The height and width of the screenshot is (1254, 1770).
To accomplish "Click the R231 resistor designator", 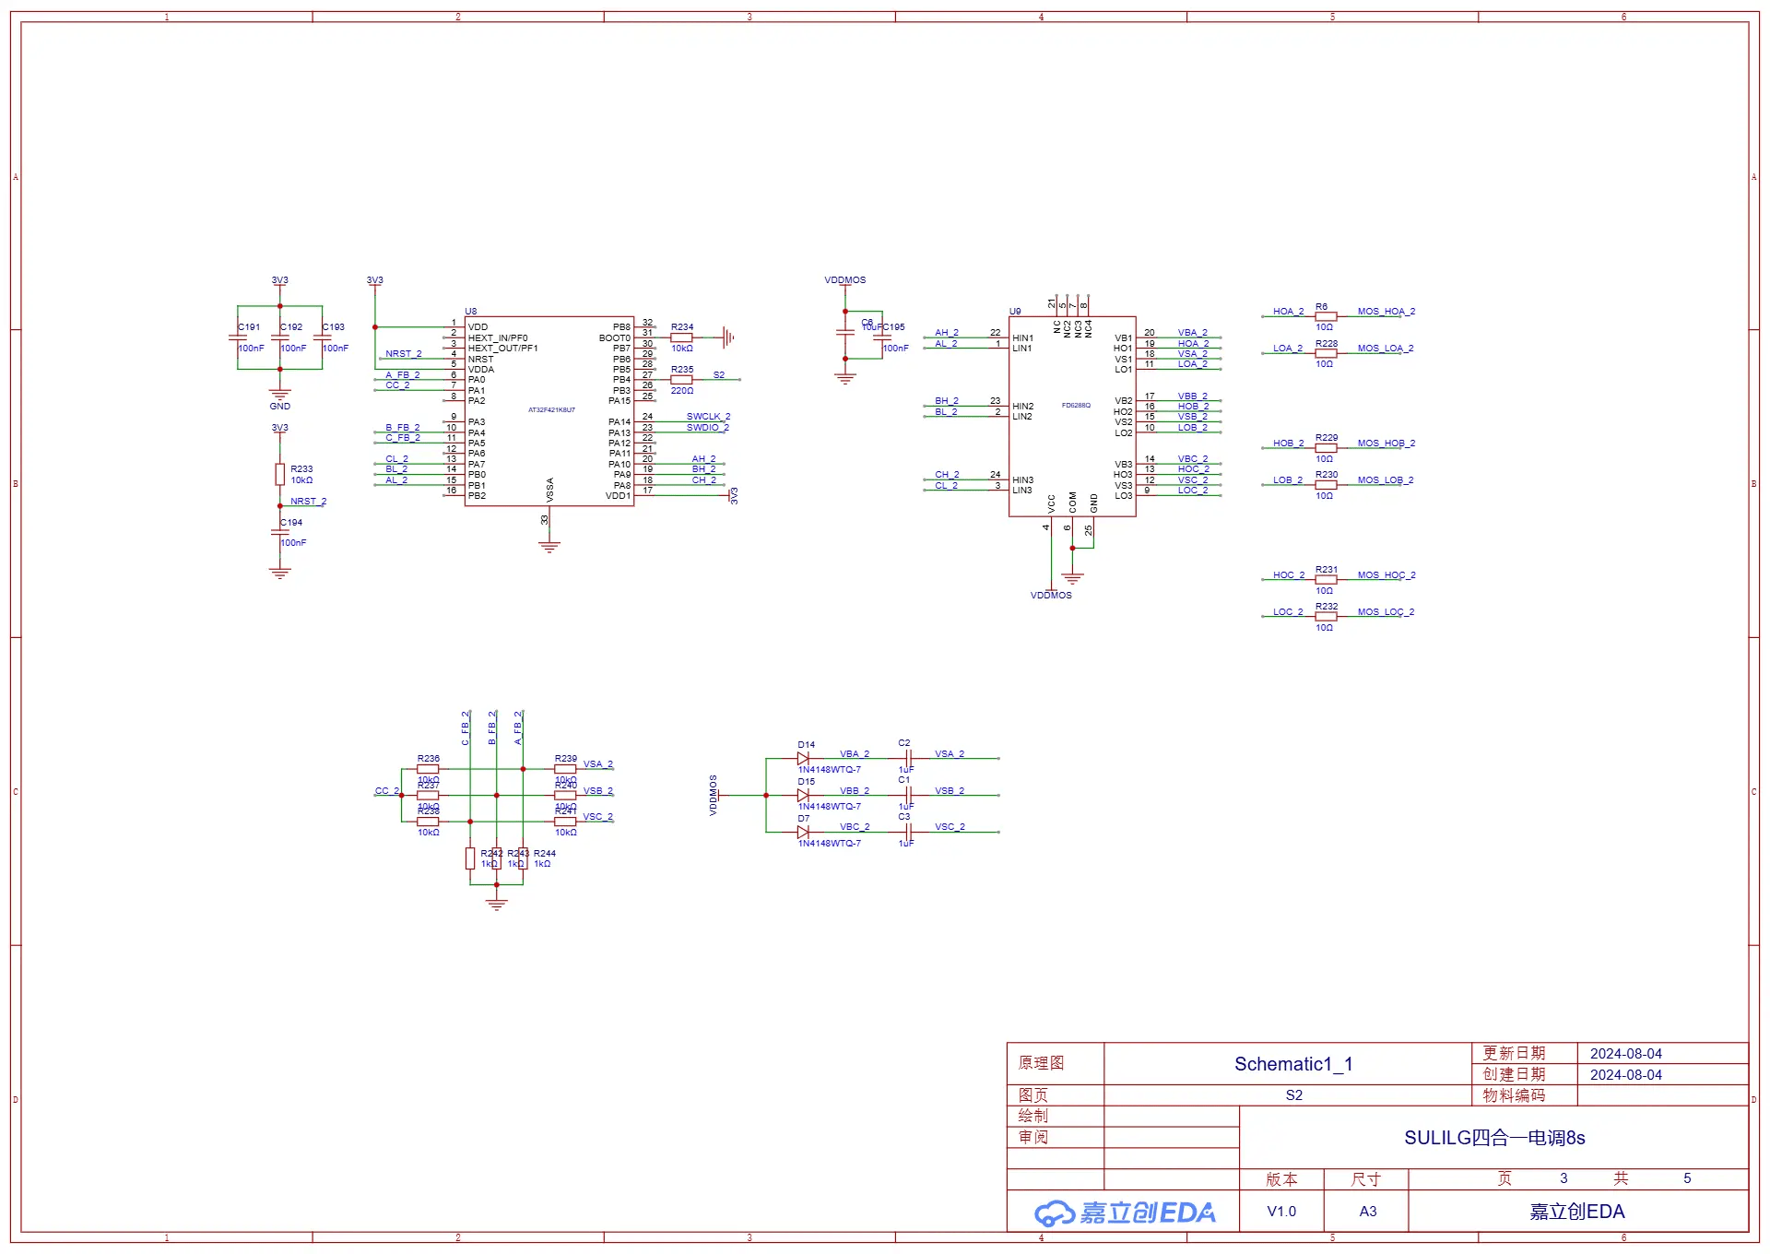I will [x=1327, y=570].
